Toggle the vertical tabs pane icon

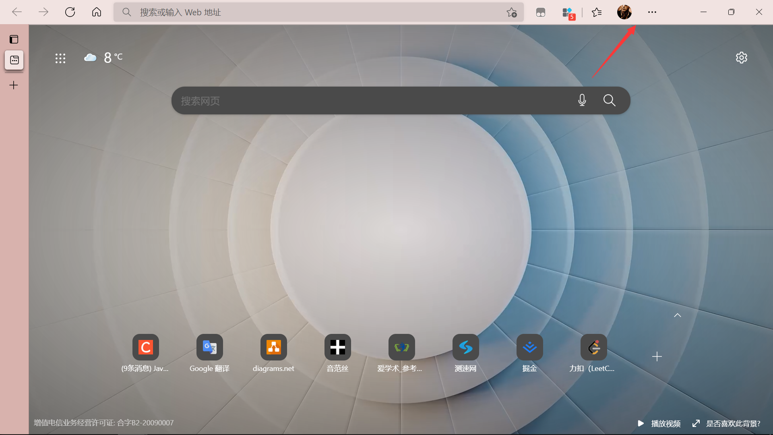pos(14,39)
